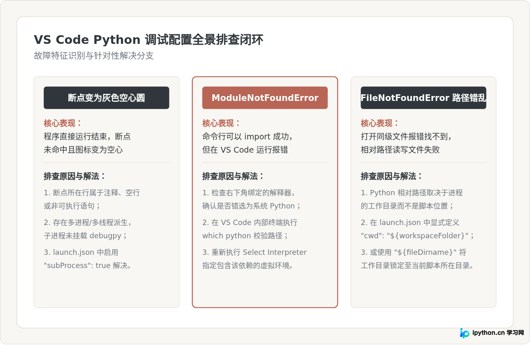Click the line "相对路径读写文件失败"

[x=400, y=150]
